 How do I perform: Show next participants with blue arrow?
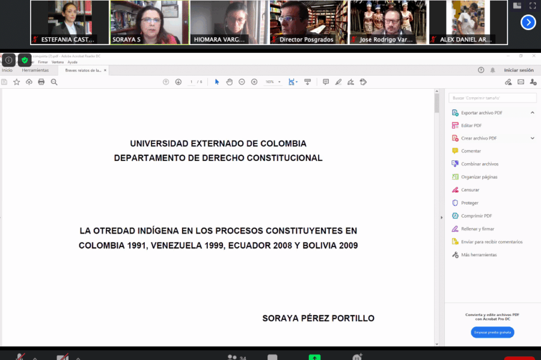528,22
